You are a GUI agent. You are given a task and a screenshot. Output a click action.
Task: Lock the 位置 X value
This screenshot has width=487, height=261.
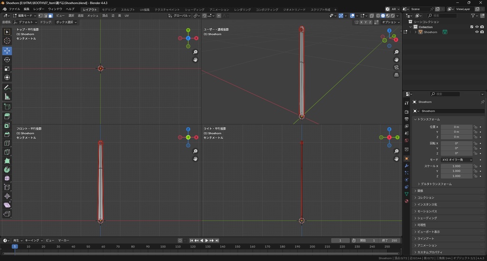(475, 127)
